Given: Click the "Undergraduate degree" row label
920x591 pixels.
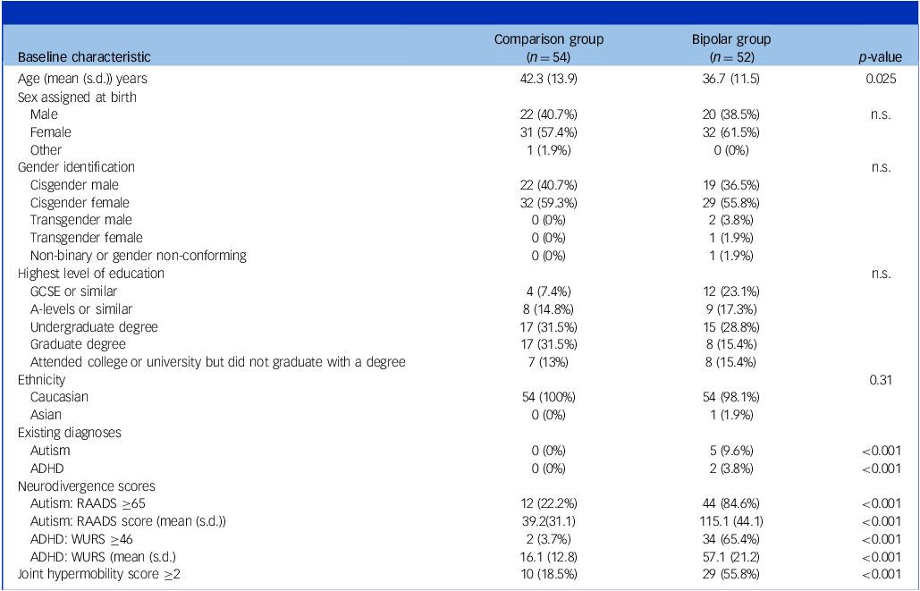Looking at the screenshot, I should (94, 326).
